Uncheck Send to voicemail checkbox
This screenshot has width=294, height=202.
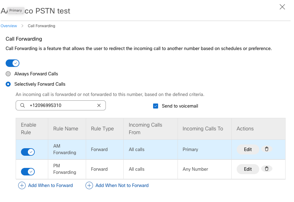156,106
